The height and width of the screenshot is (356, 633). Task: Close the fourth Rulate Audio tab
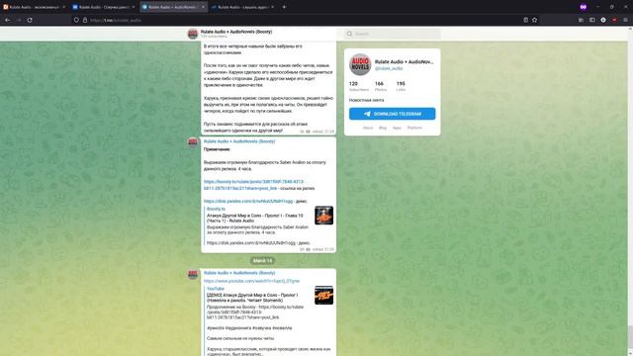[x=273, y=7]
